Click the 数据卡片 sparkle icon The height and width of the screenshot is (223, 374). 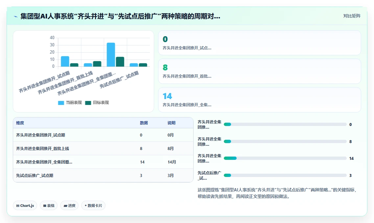(x=86, y=206)
